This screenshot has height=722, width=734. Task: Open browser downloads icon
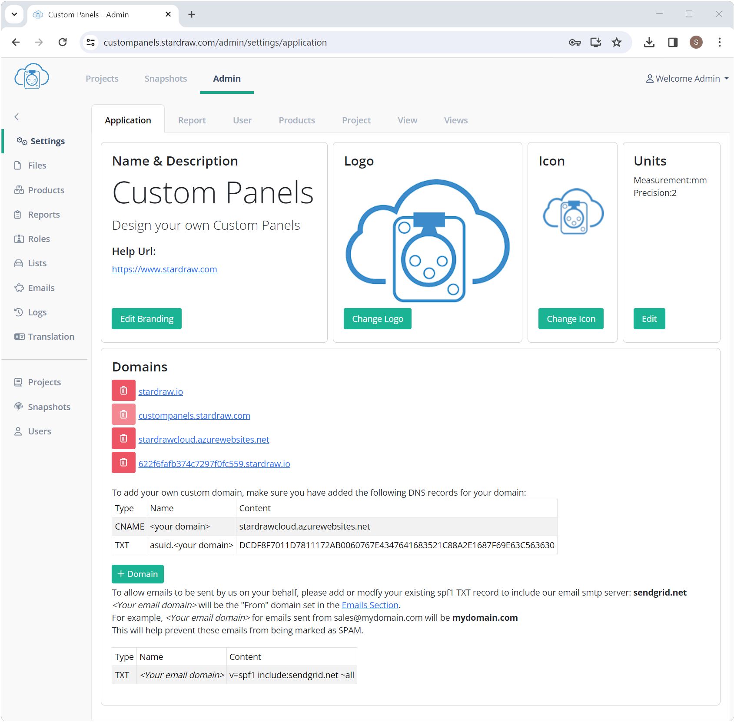(649, 42)
